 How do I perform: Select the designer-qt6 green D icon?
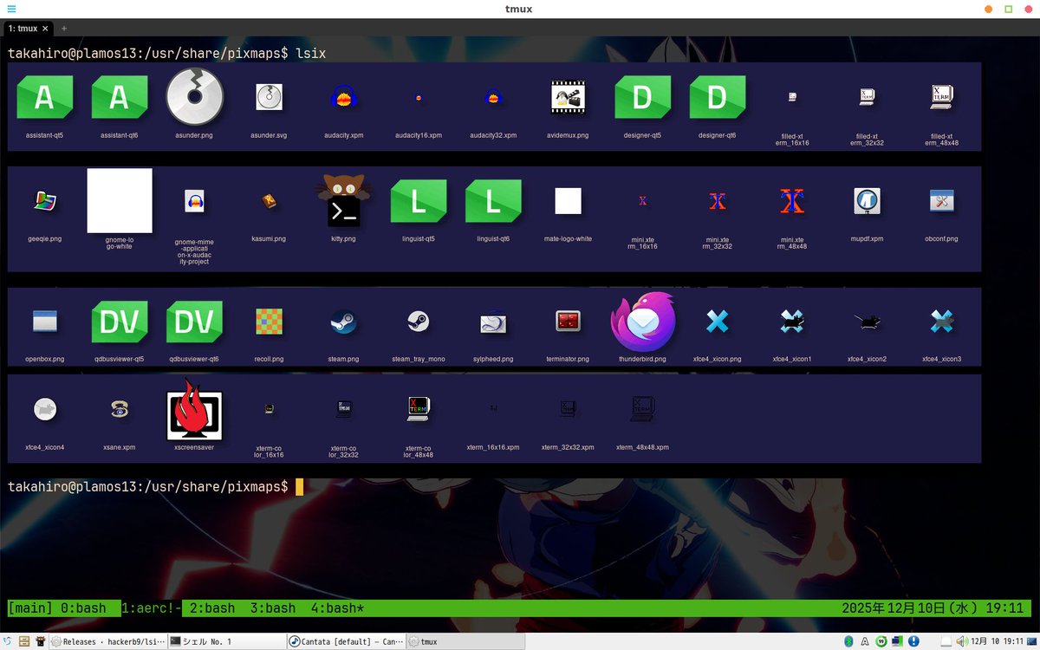click(x=717, y=98)
